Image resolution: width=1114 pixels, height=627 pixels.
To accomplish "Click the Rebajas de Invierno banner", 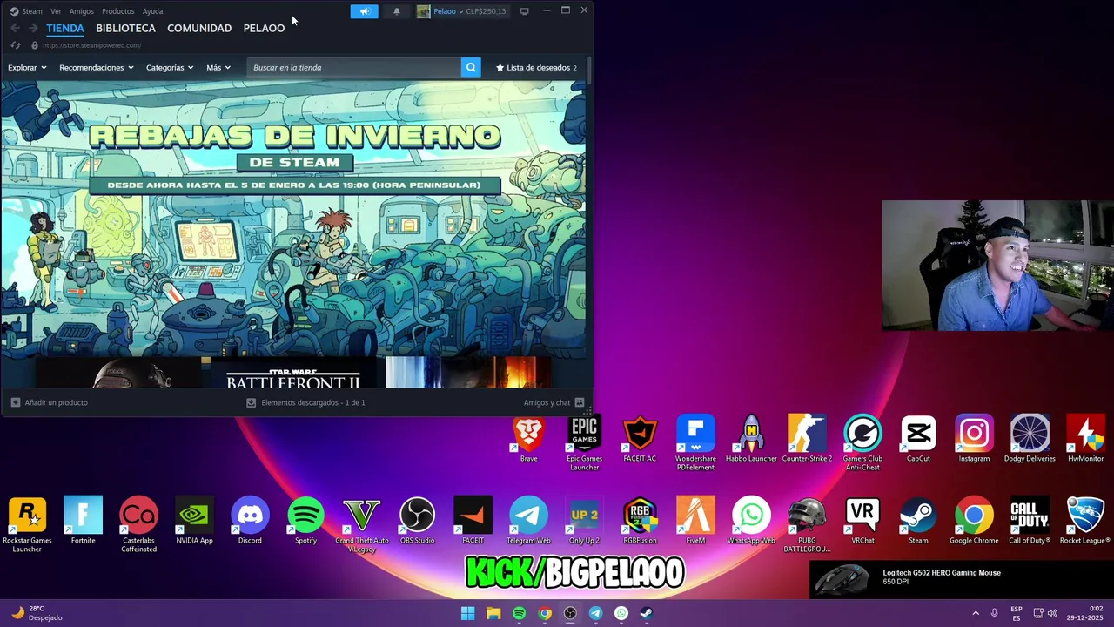I will click(x=293, y=218).
